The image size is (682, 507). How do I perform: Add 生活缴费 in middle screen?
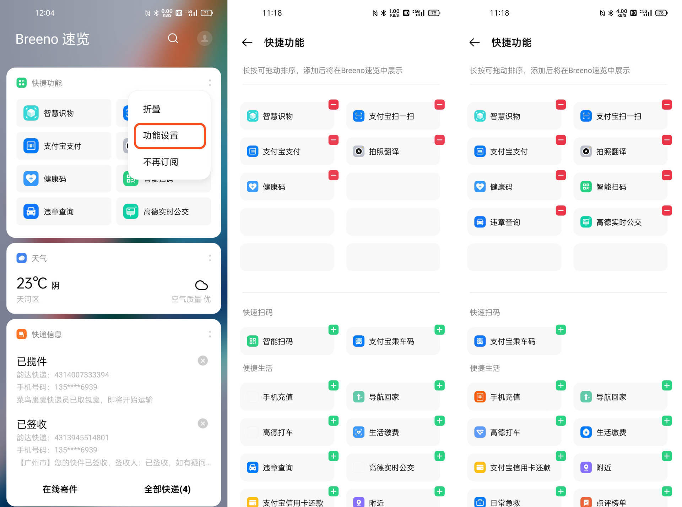coord(439,421)
